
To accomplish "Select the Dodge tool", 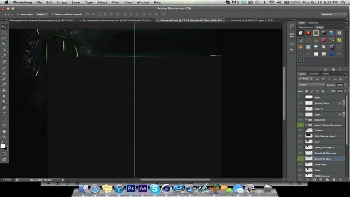I will [4, 102].
